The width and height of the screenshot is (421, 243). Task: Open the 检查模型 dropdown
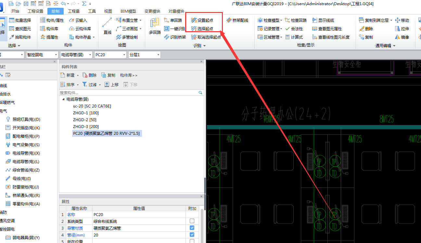[x=281, y=20]
